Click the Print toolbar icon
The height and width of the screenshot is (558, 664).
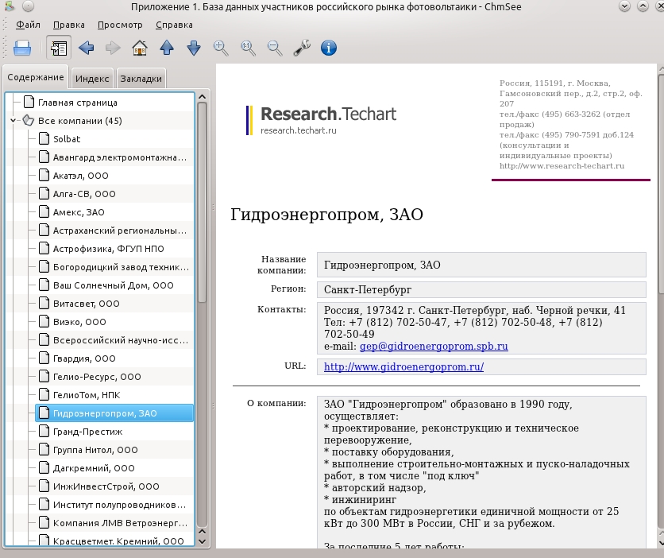tap(22, 48)
